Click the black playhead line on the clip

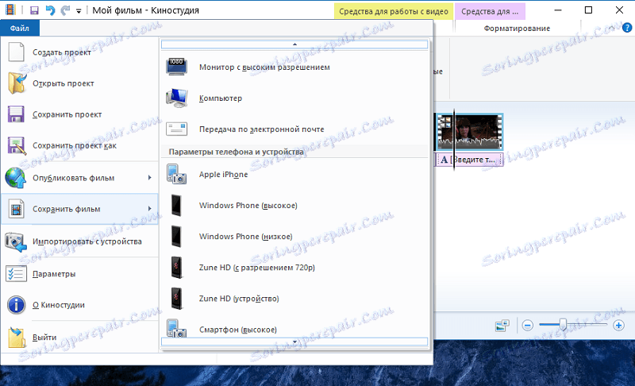(x=454, y=139)
